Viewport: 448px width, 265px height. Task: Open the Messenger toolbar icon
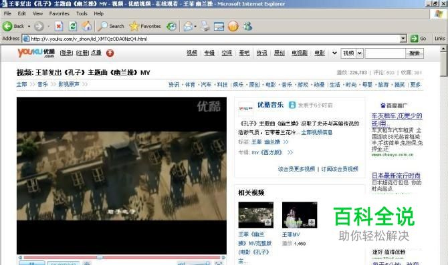click(x=247, y=26)
